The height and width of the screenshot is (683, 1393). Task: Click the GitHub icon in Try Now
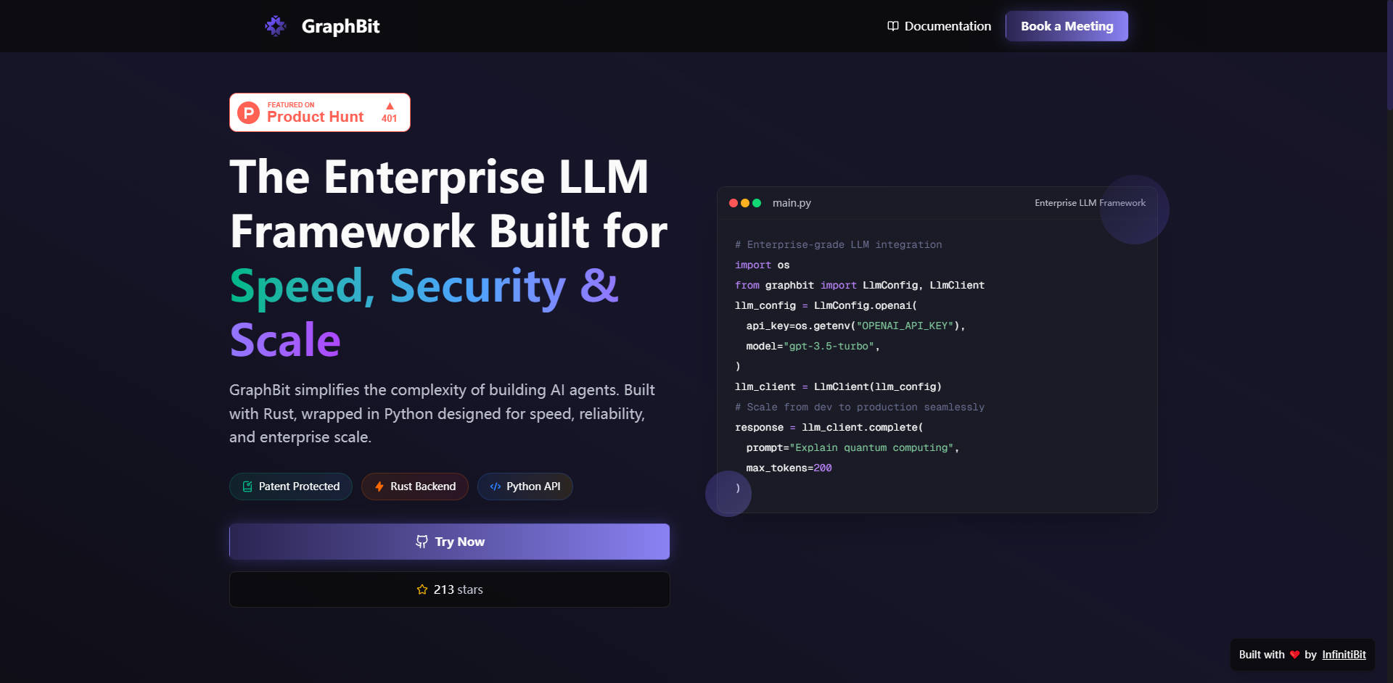tap(422, 542)
